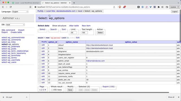Viewport: 181px width, 101px height.
Task: Click the S extension icon in toolbar
Action: click(x=139, y=7)
